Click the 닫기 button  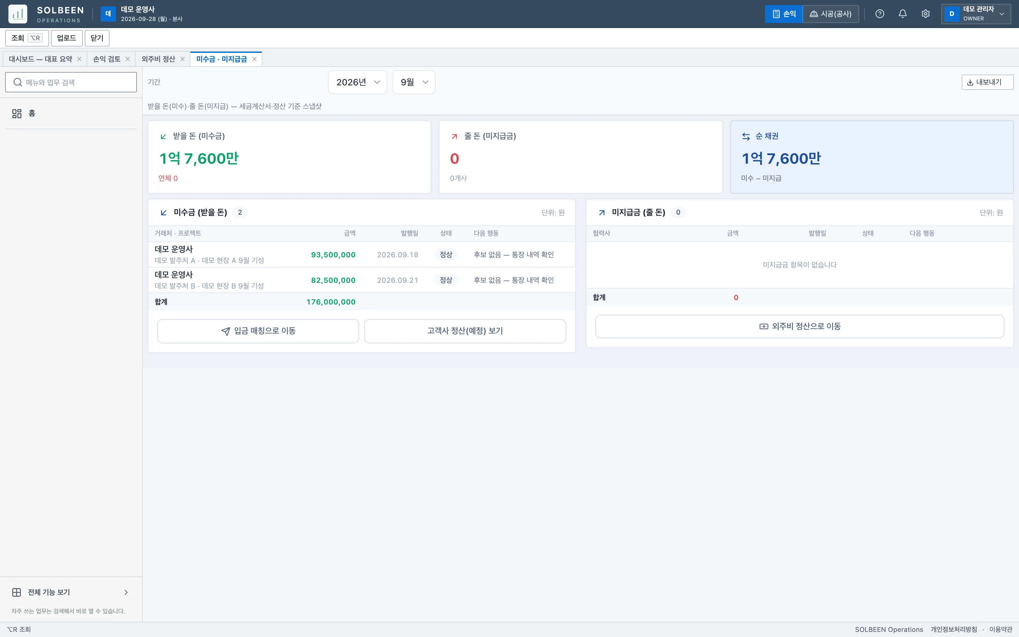(x=97, y=38)
